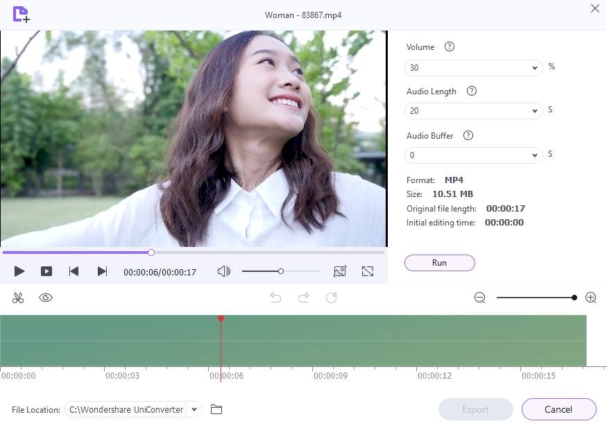Expand the Volume dropdown
This screenshot has height=428, width=607.
pyautogui.click(x=535, y=68)
